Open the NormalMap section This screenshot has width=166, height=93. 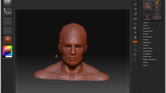(147, 54)
